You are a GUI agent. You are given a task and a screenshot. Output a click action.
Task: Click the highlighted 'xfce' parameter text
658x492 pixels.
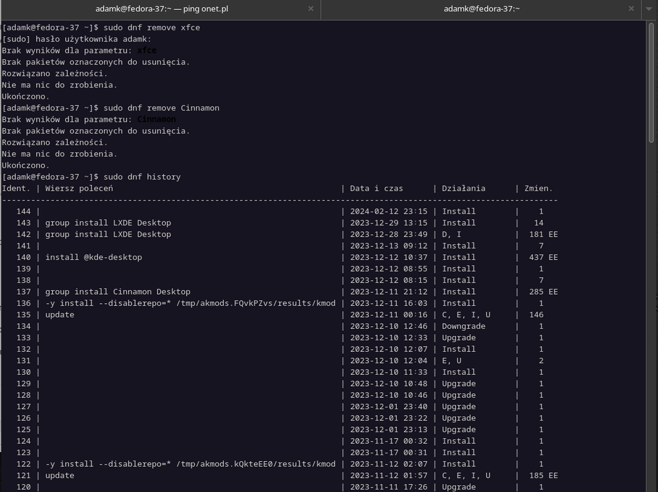(x=147, y=51)
